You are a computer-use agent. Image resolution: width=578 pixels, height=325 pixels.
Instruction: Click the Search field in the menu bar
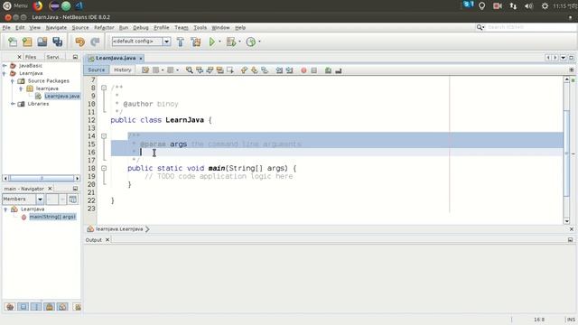pos(530,27)
